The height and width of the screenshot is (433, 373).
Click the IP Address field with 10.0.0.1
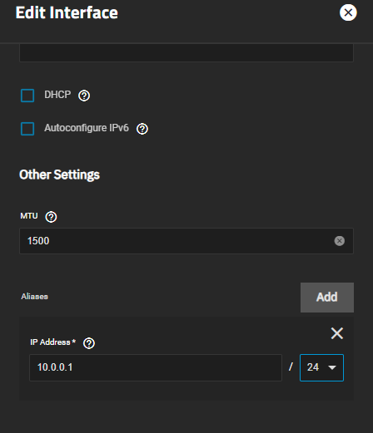coord(156,367)
